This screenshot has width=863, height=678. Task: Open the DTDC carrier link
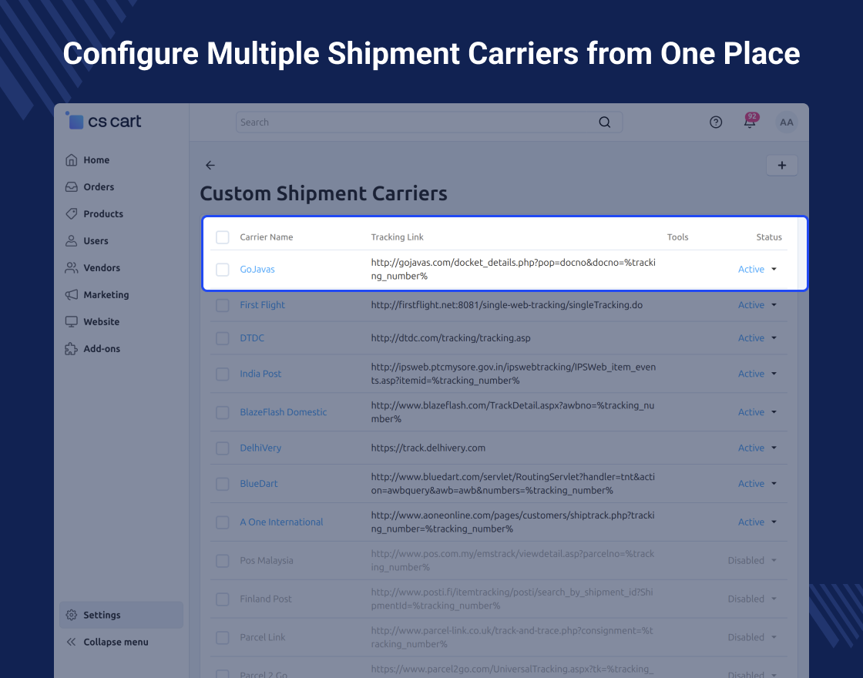coord(252,338)
